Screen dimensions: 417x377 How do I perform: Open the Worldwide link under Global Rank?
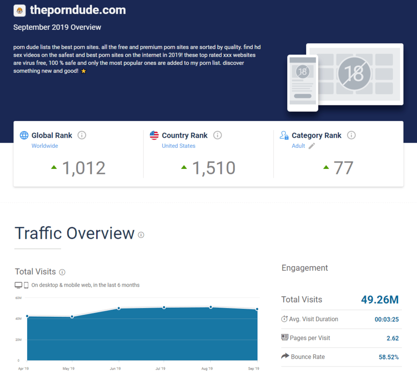45,146
